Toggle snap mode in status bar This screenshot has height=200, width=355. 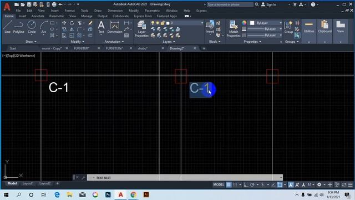click(x=235, y=184)
